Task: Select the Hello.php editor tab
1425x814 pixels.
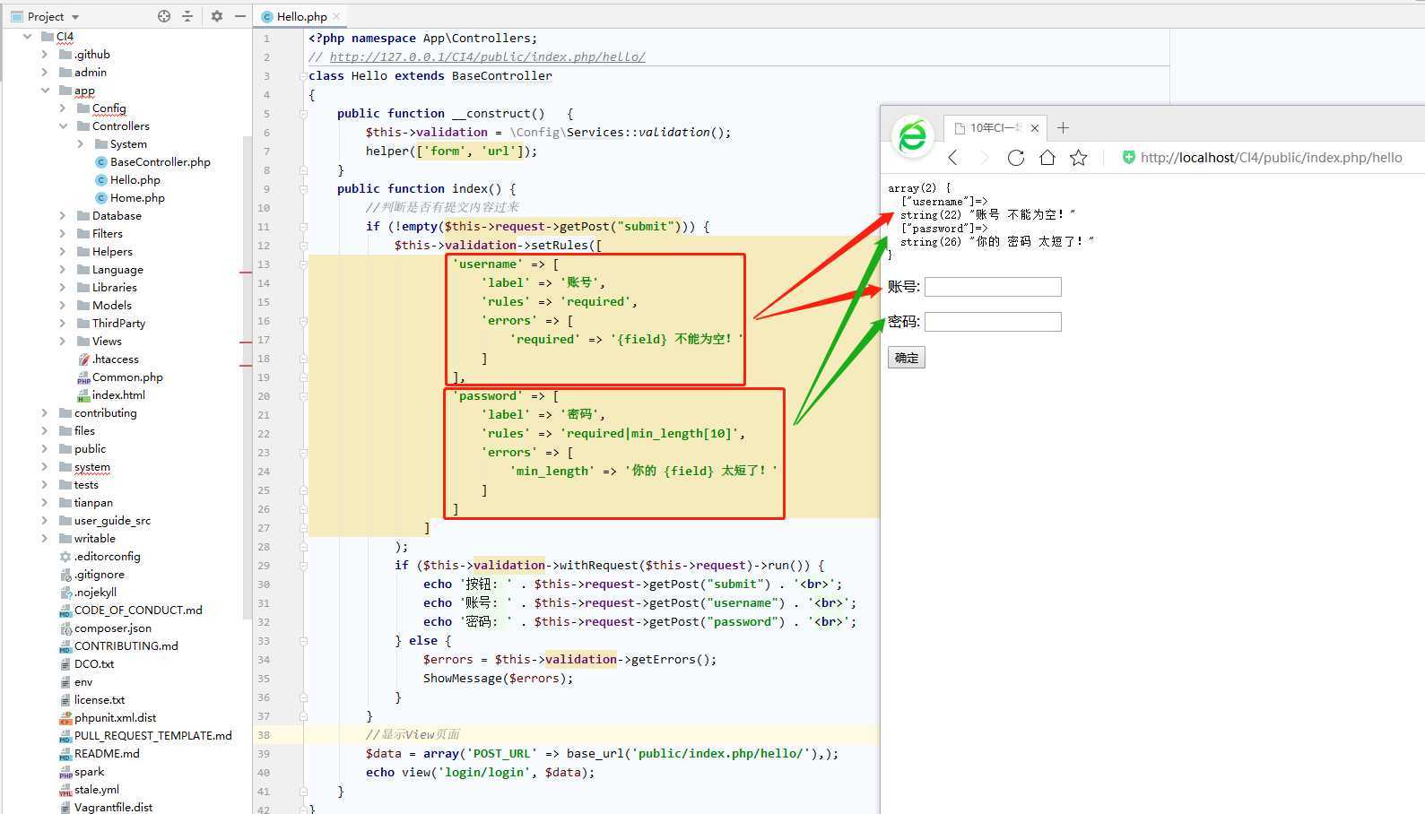Action: [x=301, y=16]
